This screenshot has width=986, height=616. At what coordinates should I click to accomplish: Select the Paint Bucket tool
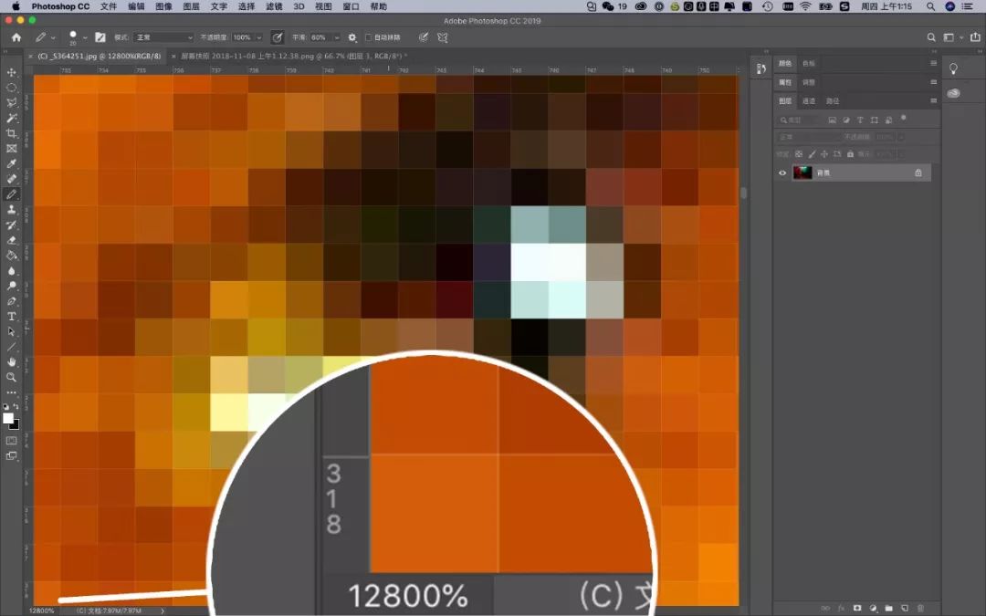(11, 256)
